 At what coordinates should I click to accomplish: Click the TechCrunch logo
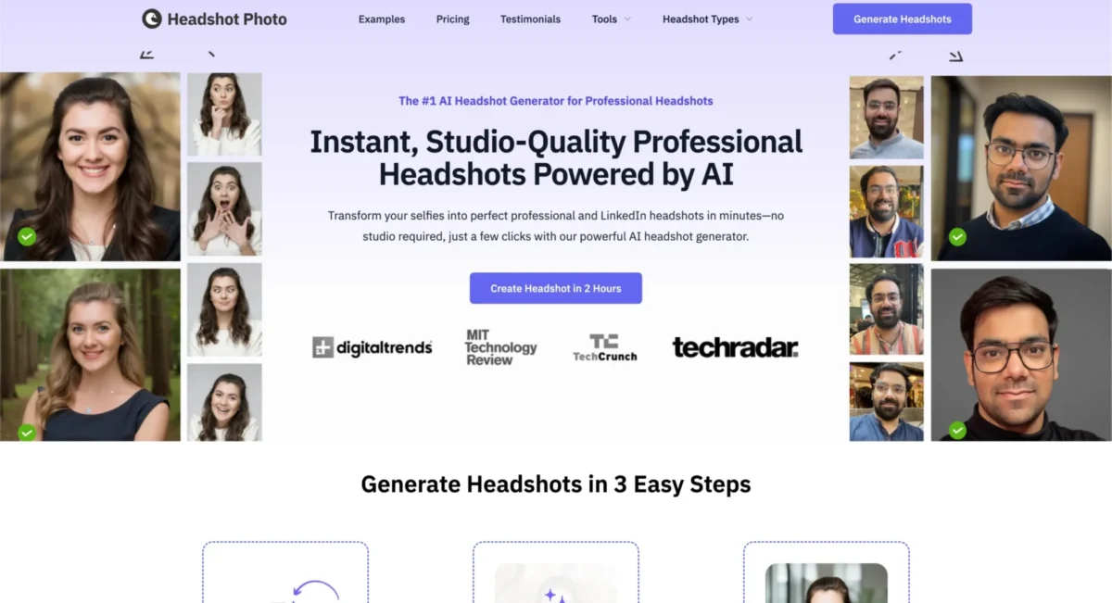604,347
